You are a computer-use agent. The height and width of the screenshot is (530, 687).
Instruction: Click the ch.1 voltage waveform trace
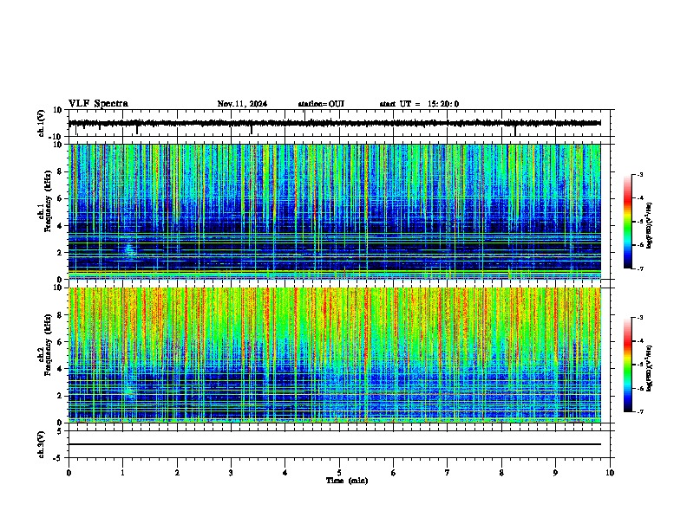pyautogui.click(x=335, y=123)
